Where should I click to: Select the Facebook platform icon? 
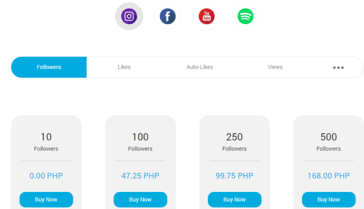pyautogui.click(x=167, y=17)
